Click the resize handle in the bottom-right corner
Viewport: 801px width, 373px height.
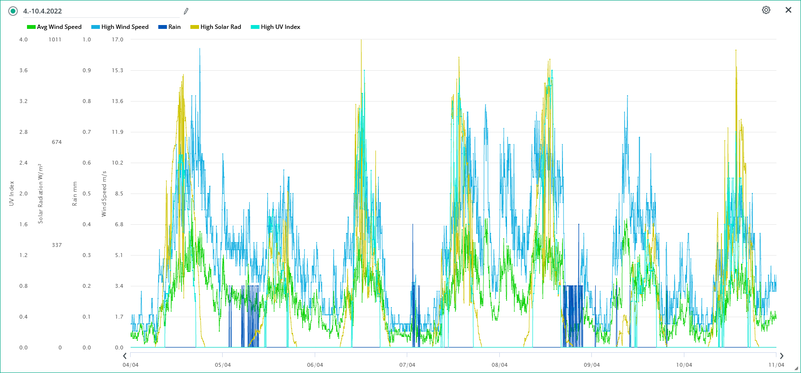point(796,369)
